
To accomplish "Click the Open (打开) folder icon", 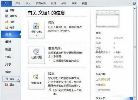I will 7,22.
